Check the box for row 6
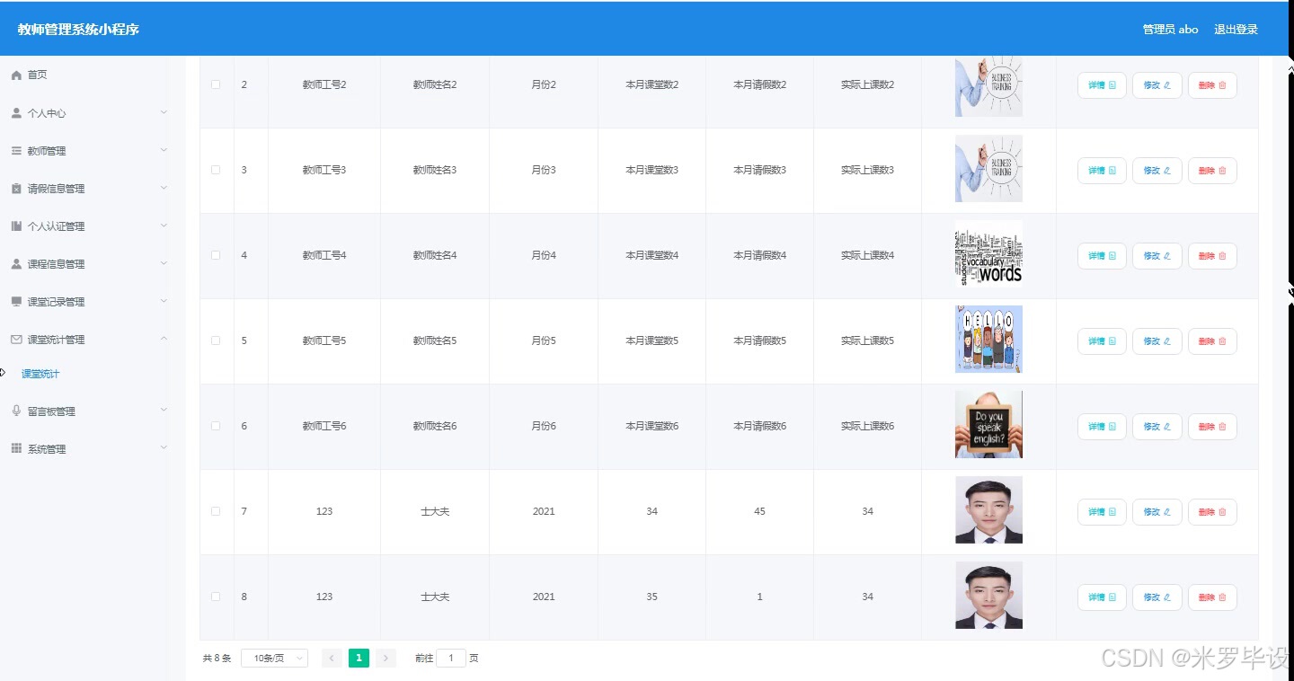Screen dimensions: 1294x681 (x=216, y=426)
